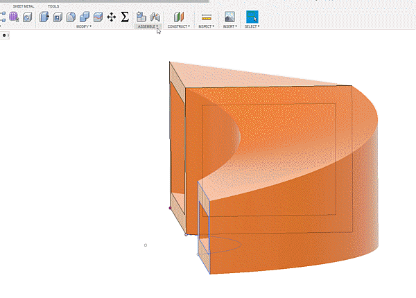Image resolution: width=416 pixels, height=298 pixels.
Task: Open the INSERT dropdown menu
Action: (229, 26)
